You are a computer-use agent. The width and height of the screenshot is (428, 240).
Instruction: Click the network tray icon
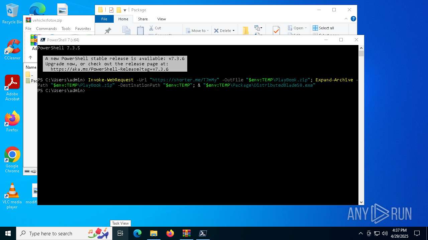click(x=377, y=233)
